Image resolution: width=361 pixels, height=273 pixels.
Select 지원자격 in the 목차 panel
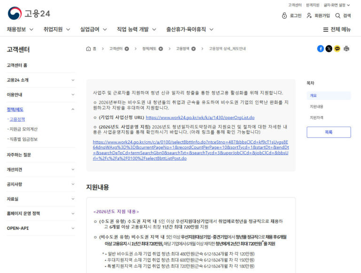(x=316, y=118)
